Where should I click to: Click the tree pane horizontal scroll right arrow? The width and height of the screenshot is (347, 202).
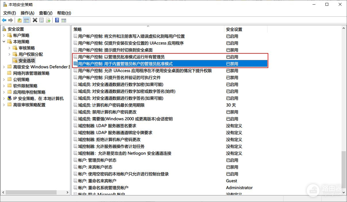pyautogui.click(x=68, y=193)
